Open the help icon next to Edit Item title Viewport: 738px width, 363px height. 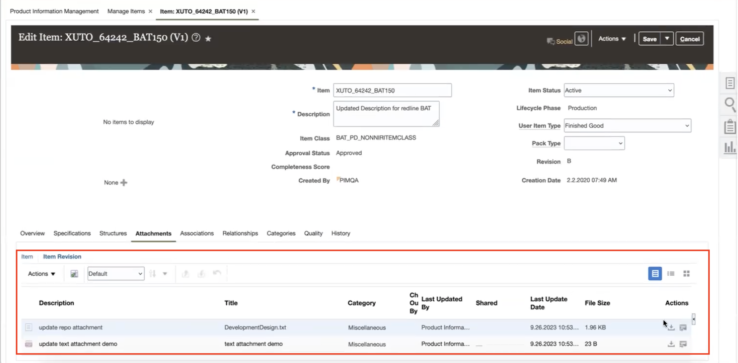click(x=196, y=37)
